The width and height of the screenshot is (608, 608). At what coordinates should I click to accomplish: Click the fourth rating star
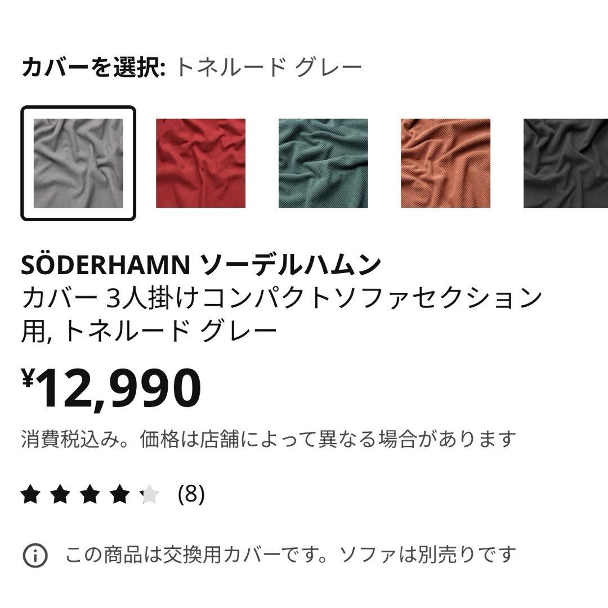pos(119,495)
